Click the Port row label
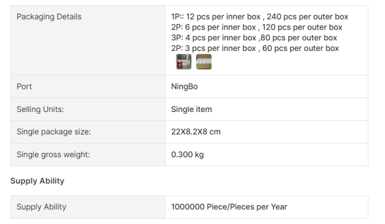This screenshot has width=385, height=224. [x=24, y=87]
